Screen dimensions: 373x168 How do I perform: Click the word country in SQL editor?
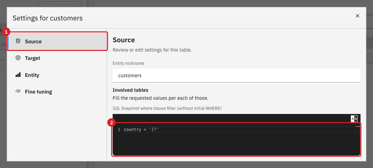(132, 130)
